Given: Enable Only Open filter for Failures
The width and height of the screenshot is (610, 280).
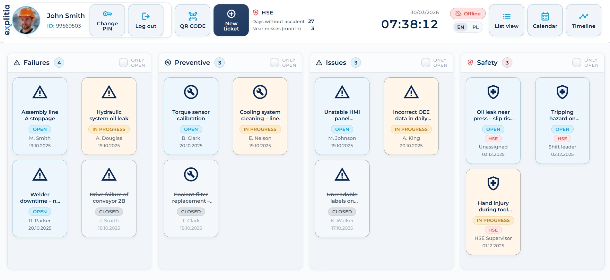Looking at the screenshot, I should (124, 63).
